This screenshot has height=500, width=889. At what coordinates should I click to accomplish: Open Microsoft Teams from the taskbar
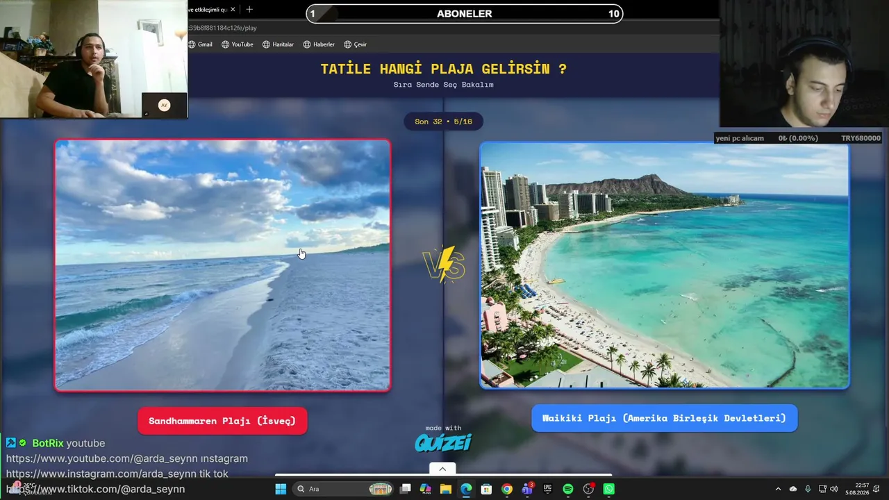pos(527,489)
